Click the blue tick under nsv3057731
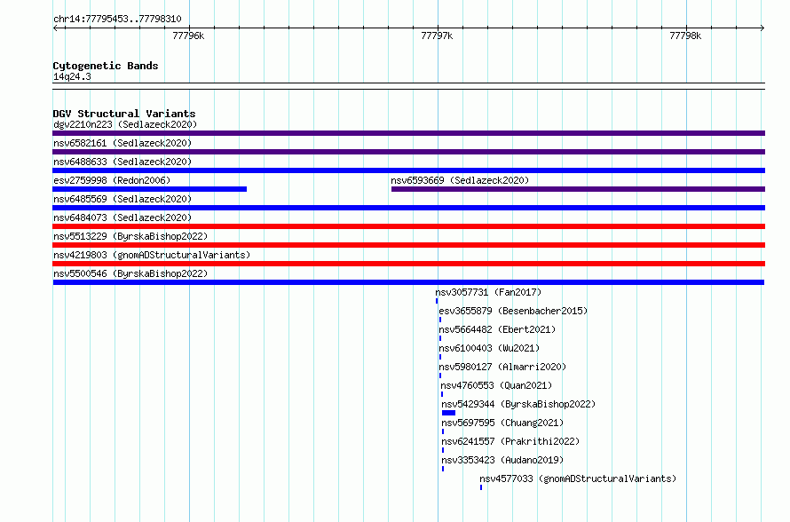Screen dimensions: 790x522 click(x=437, y=301)
